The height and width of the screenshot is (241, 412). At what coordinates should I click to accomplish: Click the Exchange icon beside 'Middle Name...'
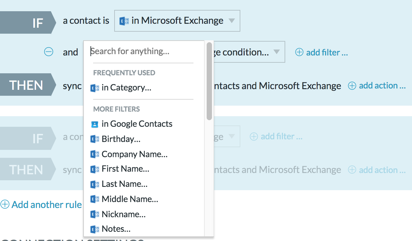click(95, 199)
